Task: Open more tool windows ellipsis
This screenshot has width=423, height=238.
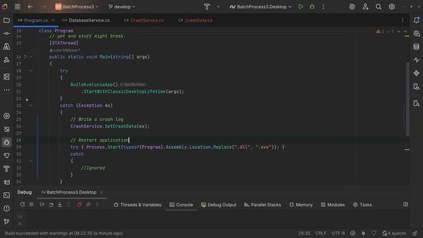Action: point(7,90)
